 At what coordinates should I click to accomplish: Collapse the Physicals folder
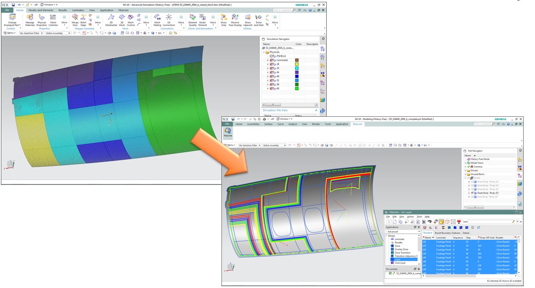264,52
